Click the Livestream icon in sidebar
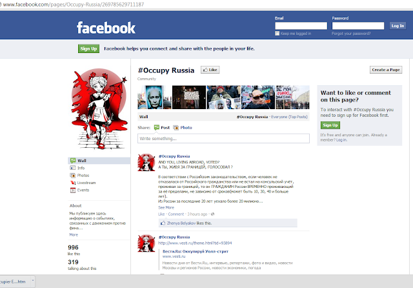The height and width of the screenshot is (288, 413). 73,183
